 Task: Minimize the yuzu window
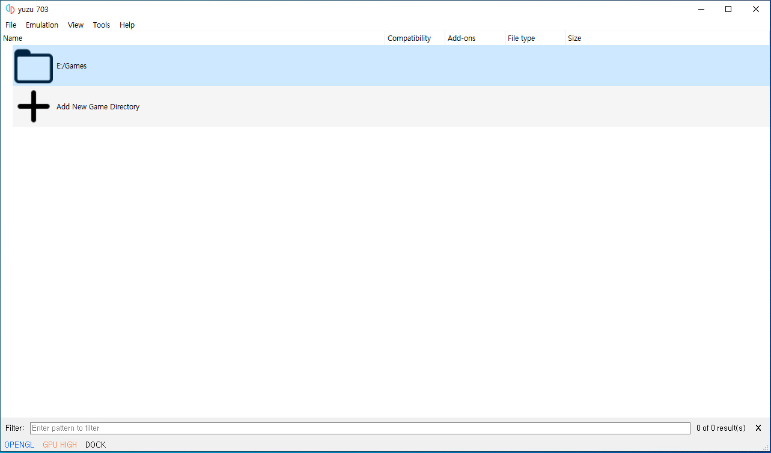pyautogui.click(x=701, y=9)
